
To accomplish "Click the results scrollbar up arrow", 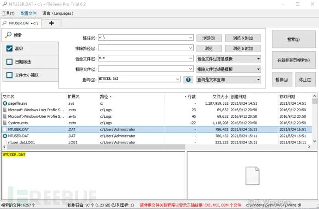I will pos(314,96).
